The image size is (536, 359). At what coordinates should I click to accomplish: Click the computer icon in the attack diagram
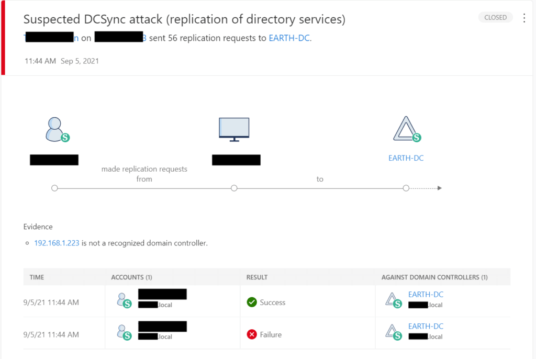click(x=233, y=127)
